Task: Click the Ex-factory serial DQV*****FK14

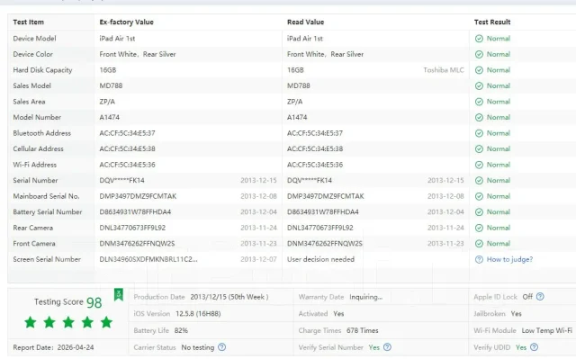Action: click(x=122, y=181)
